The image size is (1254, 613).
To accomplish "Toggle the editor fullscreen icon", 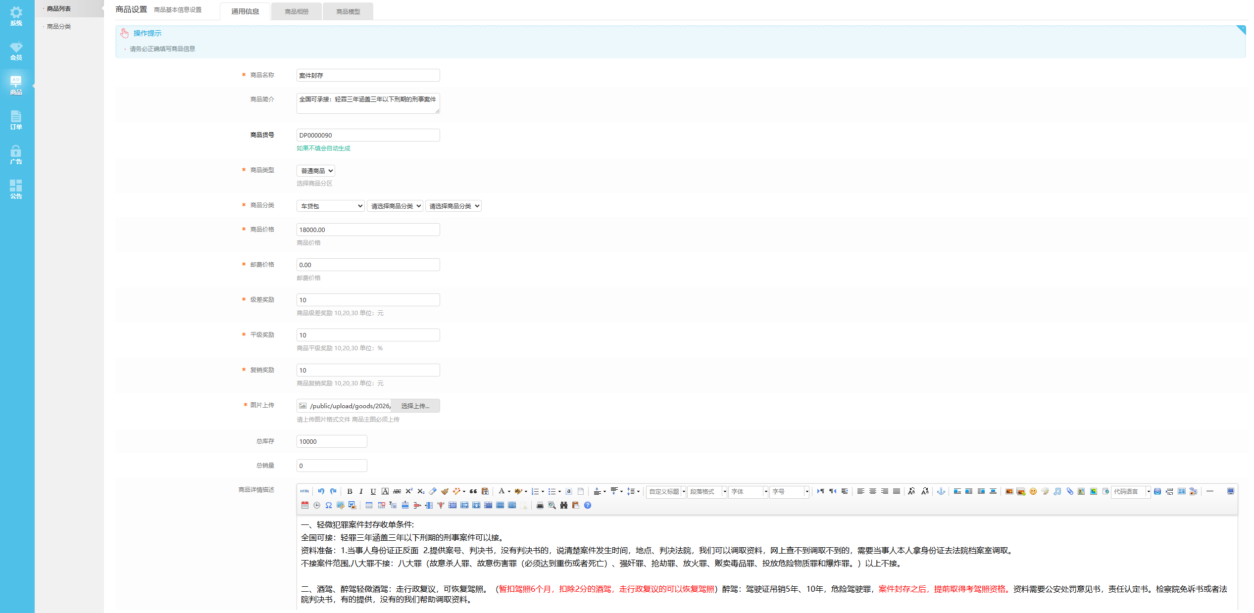I will (1230, 491).
